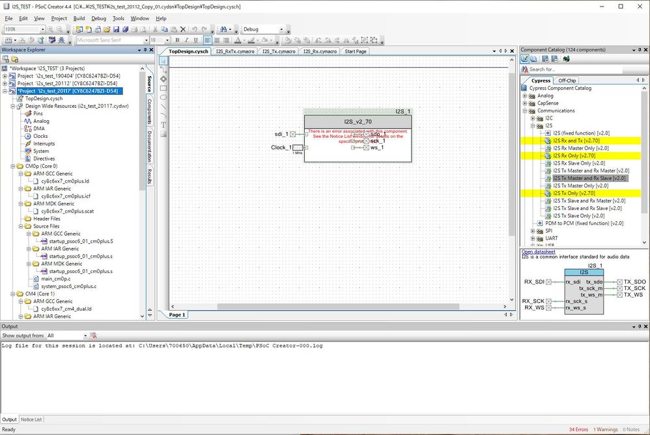Select the line drawing tool

[x=163, y=107]
